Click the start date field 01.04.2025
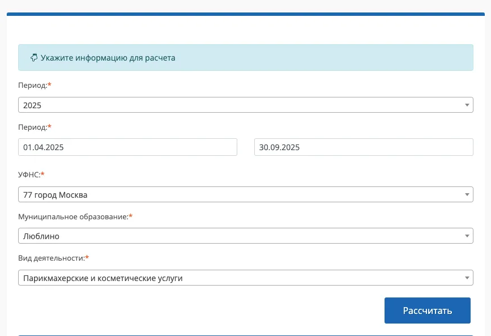Screen dimensions: 491x336 [x=127, y=147]
